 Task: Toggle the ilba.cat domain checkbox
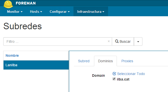[114, 79]
